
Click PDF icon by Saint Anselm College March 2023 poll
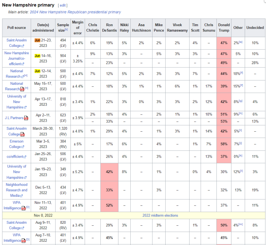point(23,135)
